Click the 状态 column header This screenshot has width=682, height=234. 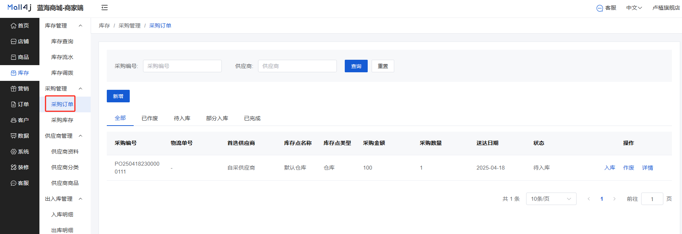click(x=539, y=143)
